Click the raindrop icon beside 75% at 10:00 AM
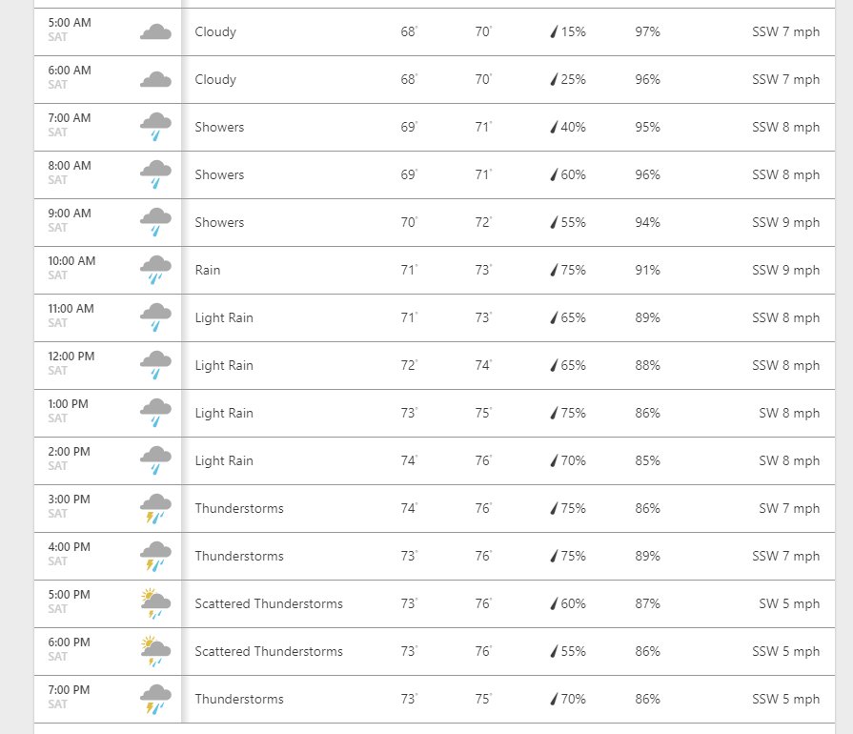This screenshot has height=734, width=853. pos(554,270)
